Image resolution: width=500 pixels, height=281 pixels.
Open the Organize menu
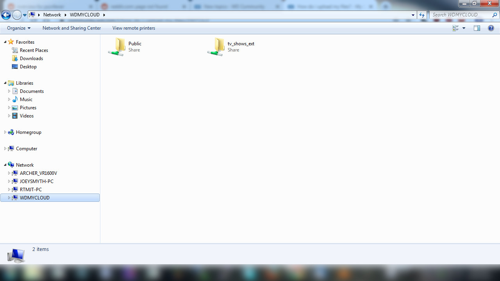(18, 28)
